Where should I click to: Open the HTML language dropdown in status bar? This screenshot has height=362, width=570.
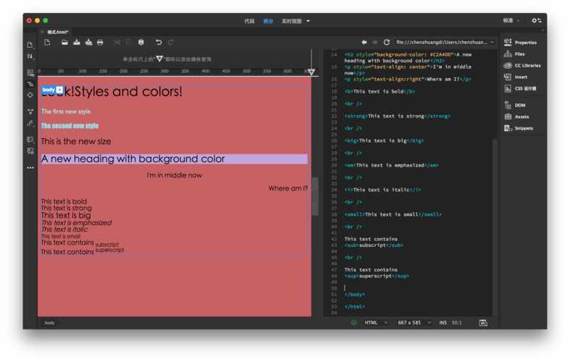[x=375, y=323]
